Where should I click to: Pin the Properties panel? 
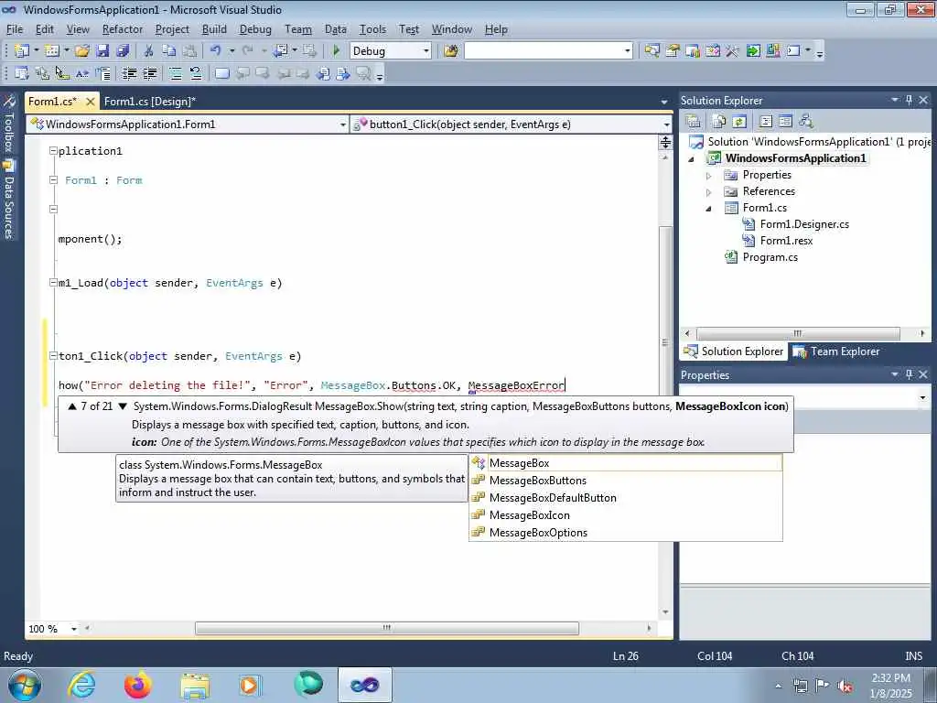(909, 374)
